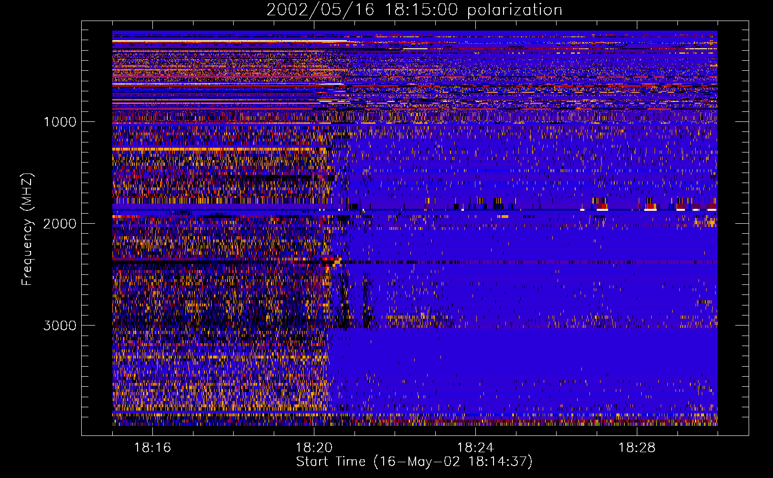Click the 18:24 time axis label
Screen dimensions: 773x478
coord(475,448)
